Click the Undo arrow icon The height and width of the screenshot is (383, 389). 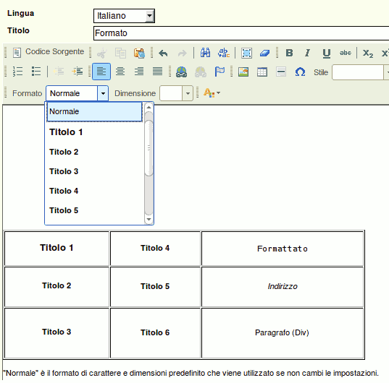click(x=163, y=53)
